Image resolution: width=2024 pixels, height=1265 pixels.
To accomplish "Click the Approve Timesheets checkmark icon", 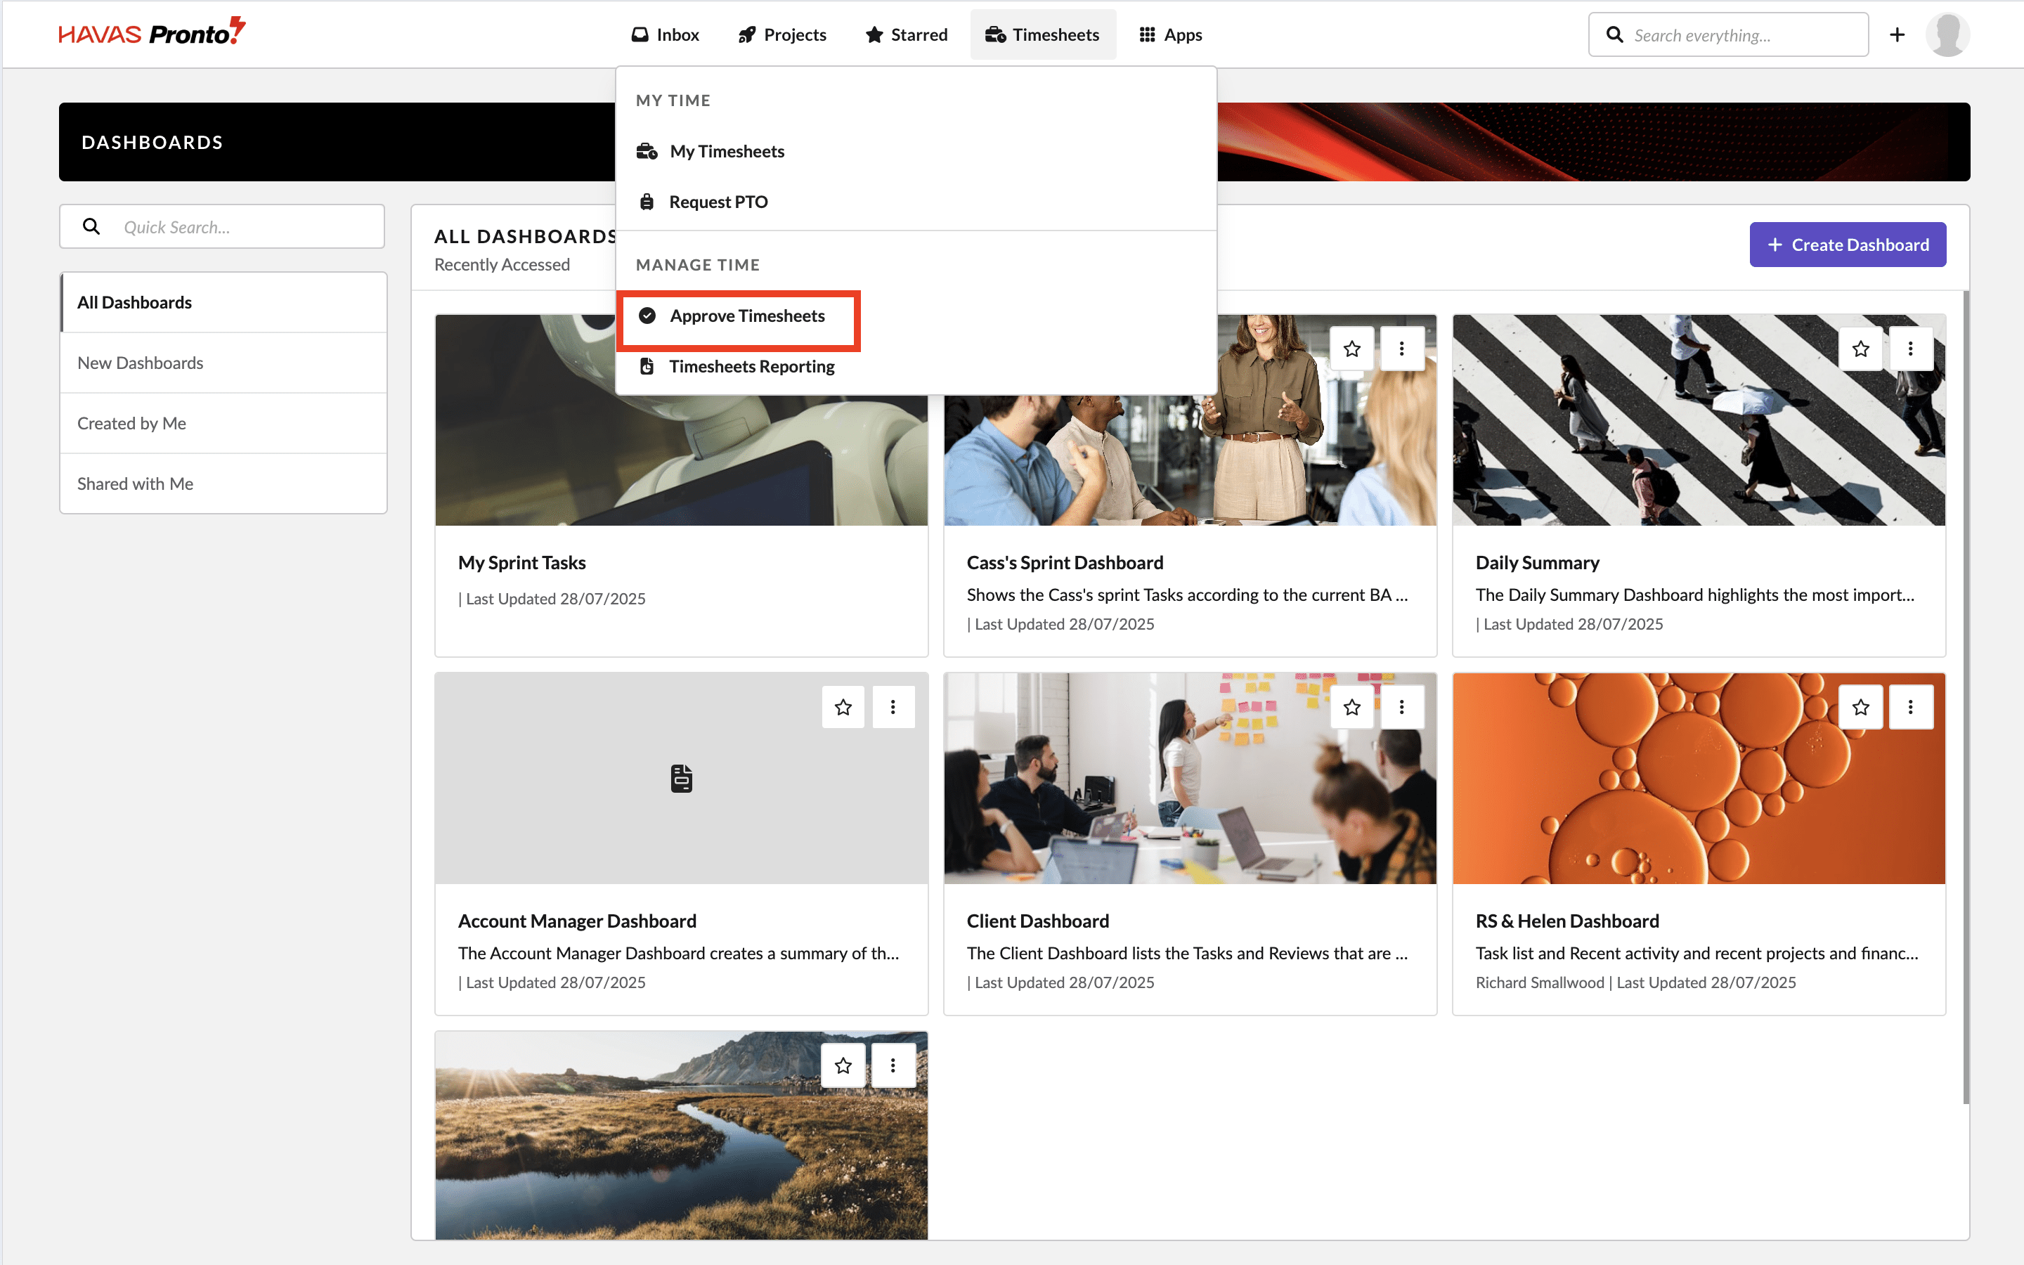I will 647,316.
